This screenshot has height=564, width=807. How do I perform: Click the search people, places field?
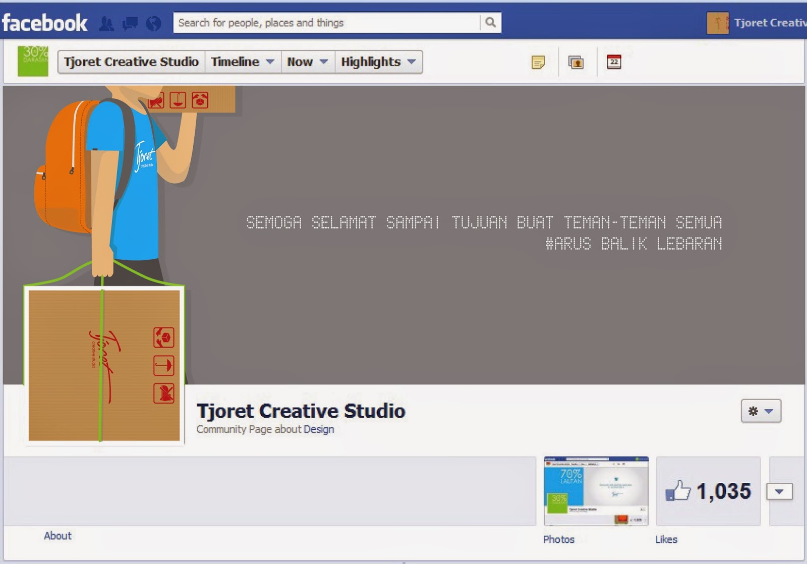click(327, 23)
